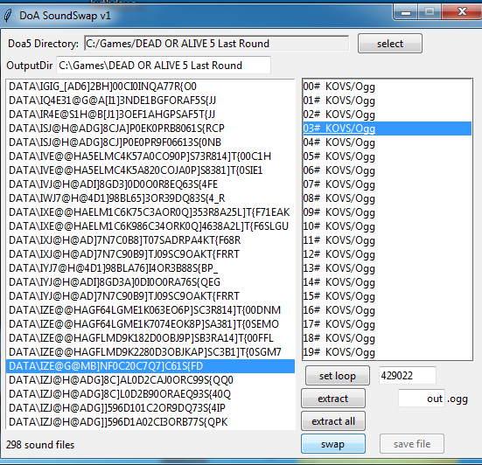Select track 10# KOVS/Ogg
The image size is (482, 465).
point(388,226)
